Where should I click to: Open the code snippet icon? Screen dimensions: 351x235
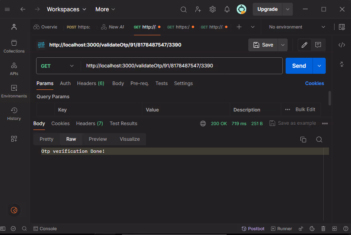tap(342, 45)
